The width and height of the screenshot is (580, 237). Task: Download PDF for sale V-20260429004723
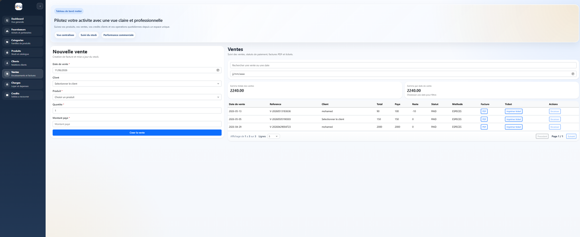pyautogui.click(x=484, y=127)
